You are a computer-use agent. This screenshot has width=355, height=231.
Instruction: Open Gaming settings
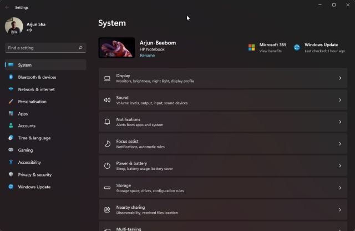(45, 150)
